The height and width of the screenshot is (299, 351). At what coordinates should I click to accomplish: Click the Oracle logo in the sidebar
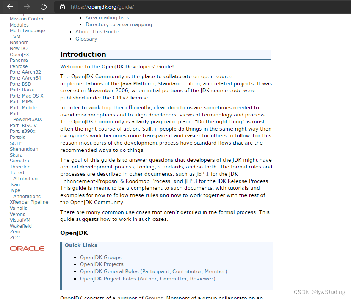pyautogui.click(x=27, y=249)
